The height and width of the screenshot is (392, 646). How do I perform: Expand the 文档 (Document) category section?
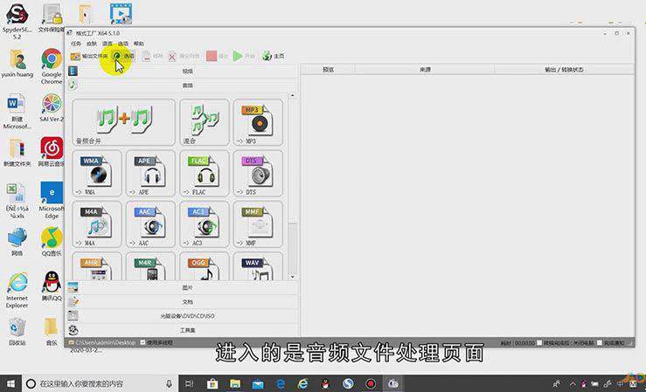(x=182, y=301)
